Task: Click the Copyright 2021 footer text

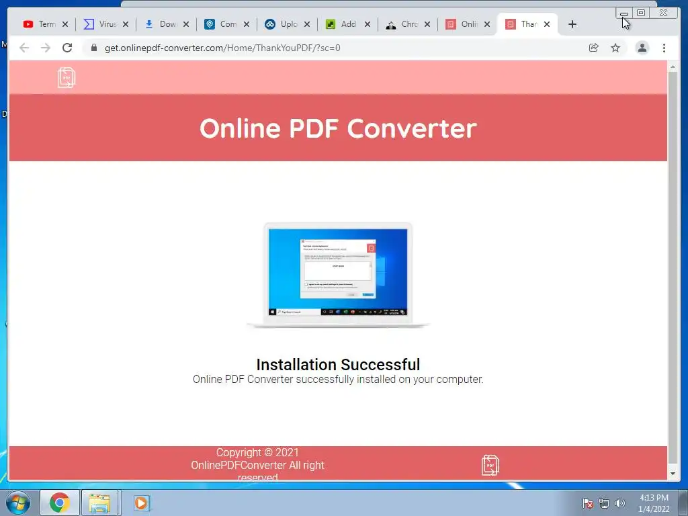Action: (x=257, y=464)
